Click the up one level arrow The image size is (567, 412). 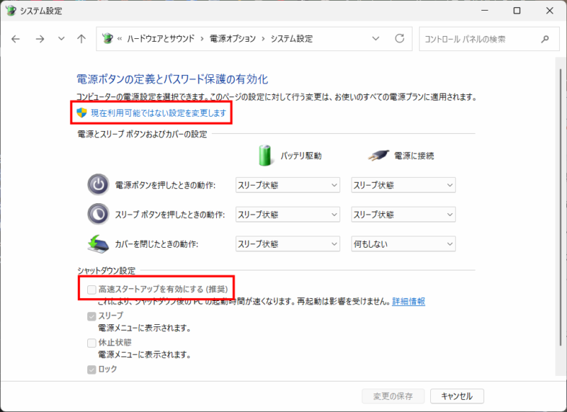pyautogui.click(x=82, y=39)
